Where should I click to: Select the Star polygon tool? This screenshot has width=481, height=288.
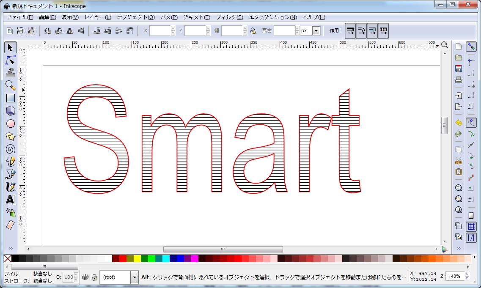tap(10, 136)
